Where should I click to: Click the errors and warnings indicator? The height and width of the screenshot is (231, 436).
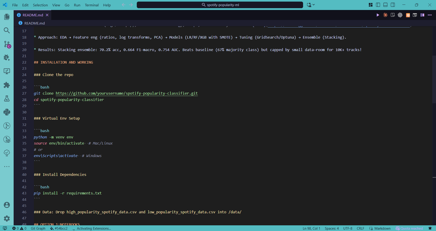19,228
